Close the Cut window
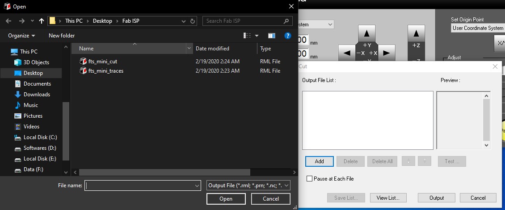This screenshot has width=505, height=210. 495,66
